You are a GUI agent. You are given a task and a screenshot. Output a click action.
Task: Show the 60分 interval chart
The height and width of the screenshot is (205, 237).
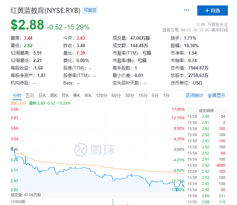coord(116,95)
